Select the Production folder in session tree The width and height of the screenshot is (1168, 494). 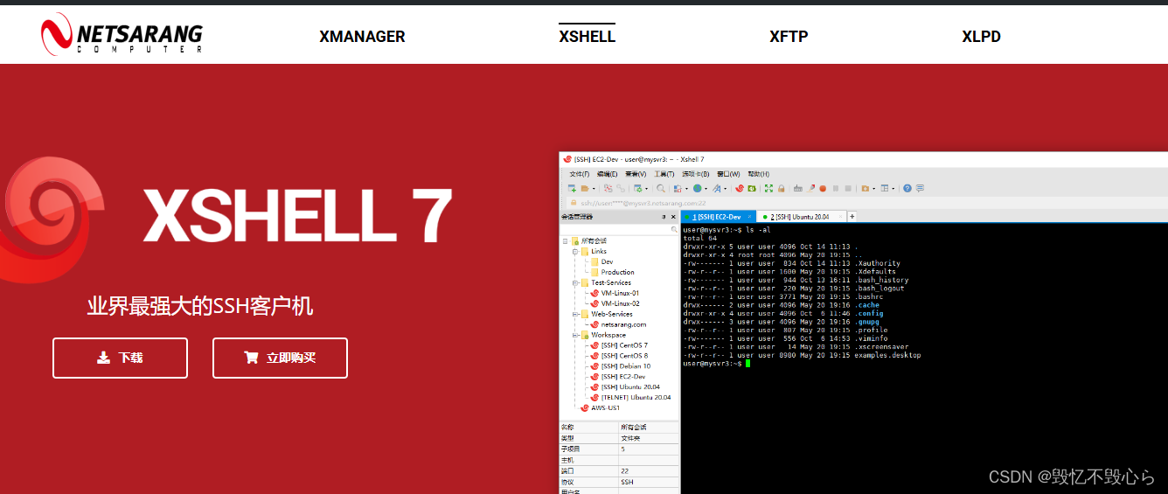[617, 272]
